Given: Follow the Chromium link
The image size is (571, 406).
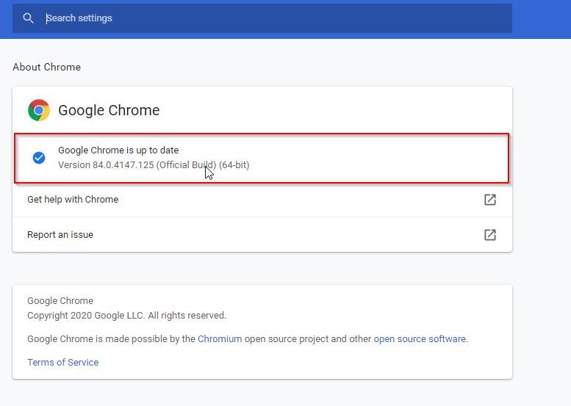Looking at the screenshot, I should (220, 338).
